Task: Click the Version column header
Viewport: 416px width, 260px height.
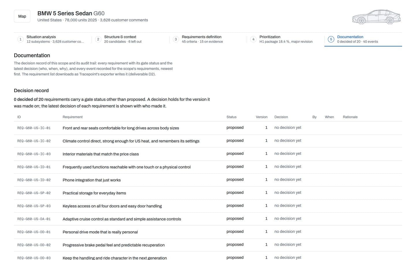Action: (x=262, y=117)
